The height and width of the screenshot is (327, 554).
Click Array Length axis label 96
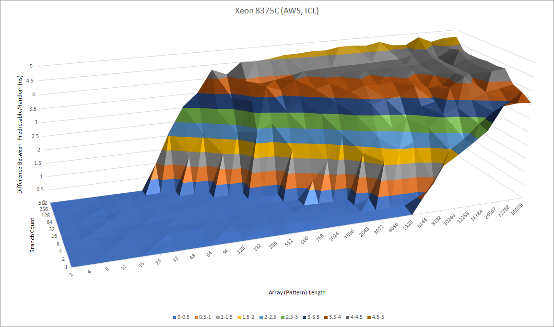[x=225, y=251]
